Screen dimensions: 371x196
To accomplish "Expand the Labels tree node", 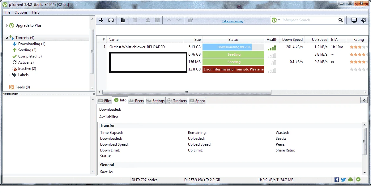I will coord(10,75).
